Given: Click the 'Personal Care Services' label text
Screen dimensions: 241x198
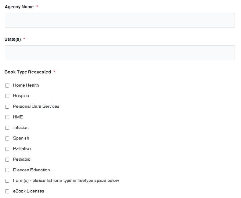Looking at the screenshot, I should (x=36, y=106).
